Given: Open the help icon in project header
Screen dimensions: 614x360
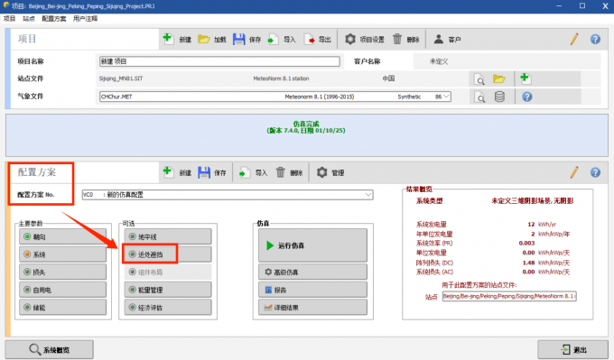Looking at the screenshot, I should (595, 39).
